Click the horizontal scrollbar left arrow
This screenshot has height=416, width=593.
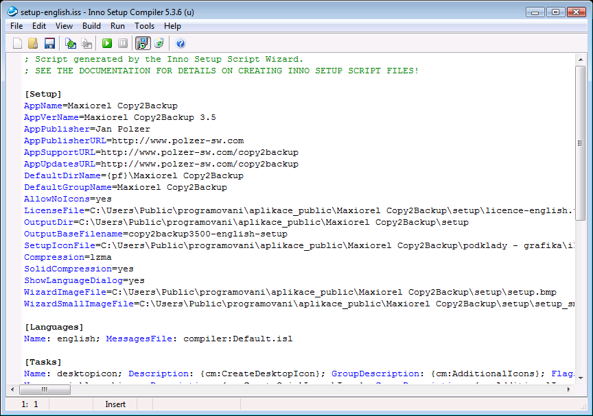tap(12, 389)
